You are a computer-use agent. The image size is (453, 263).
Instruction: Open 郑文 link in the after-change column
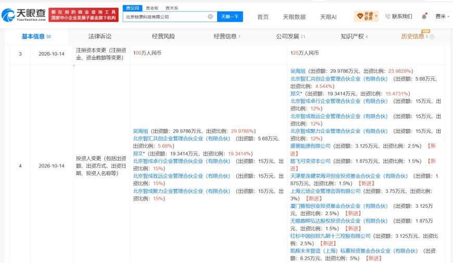(x=296, y=94)
